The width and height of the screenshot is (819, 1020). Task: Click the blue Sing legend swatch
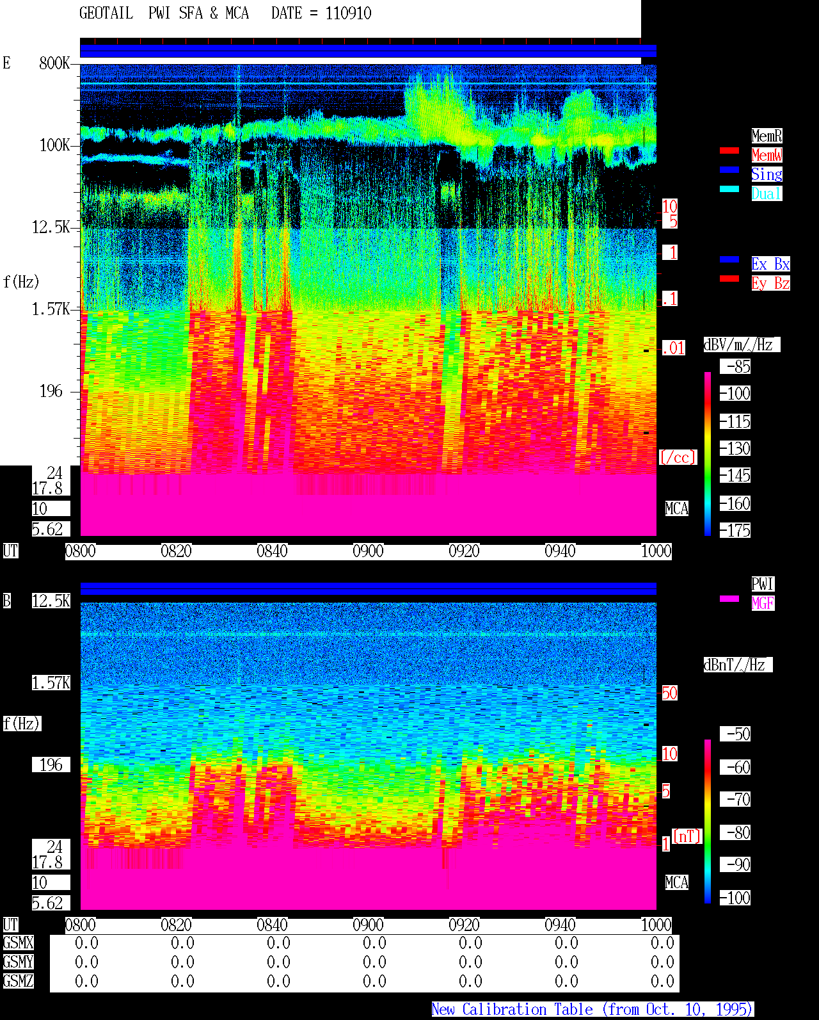point(729,170)
